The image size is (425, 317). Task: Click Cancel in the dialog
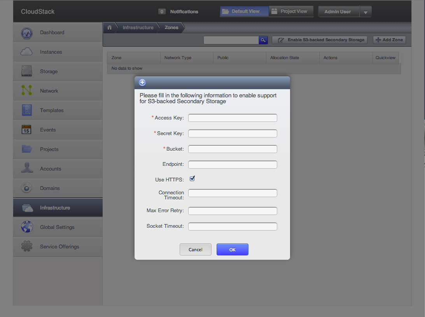coord(196,249)
